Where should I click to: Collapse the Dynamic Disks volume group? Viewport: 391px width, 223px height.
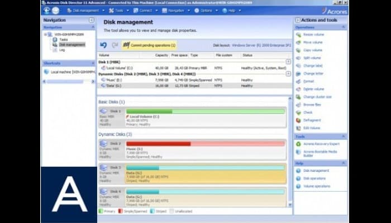(x=288, y=74)
